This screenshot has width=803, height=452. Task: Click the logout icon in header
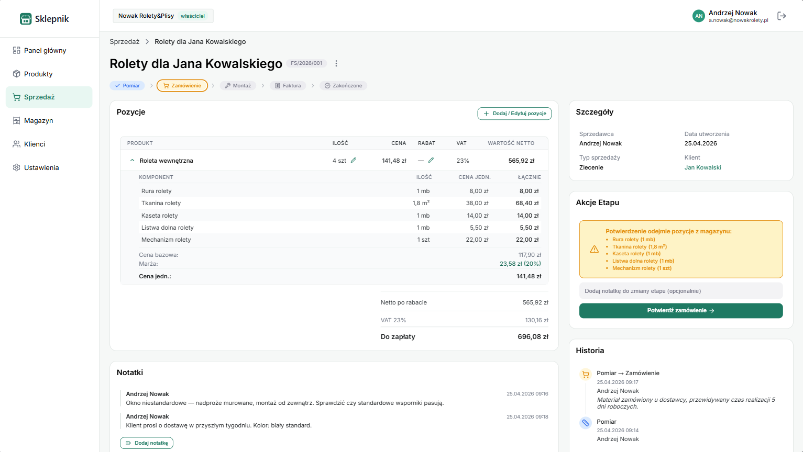(x=782, y=16)
